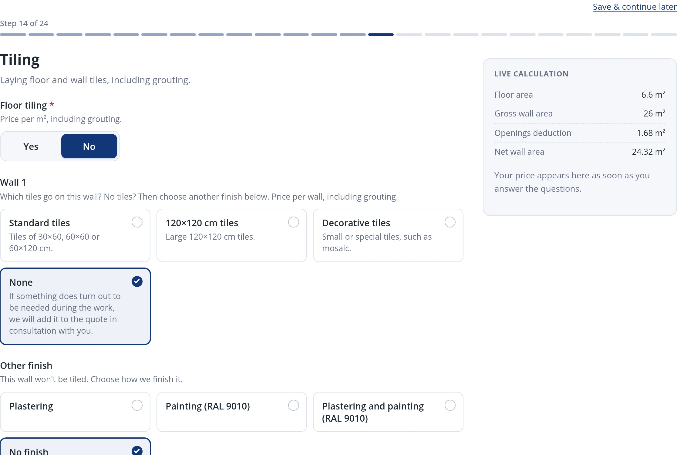Click the Save & continue later link
The image size is (677, 455).
click(x=635, y=7)
